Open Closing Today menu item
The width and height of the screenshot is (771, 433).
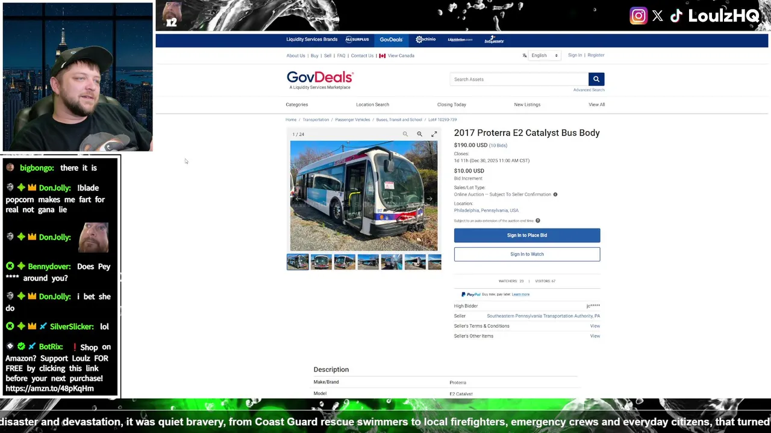pos(452,105)
